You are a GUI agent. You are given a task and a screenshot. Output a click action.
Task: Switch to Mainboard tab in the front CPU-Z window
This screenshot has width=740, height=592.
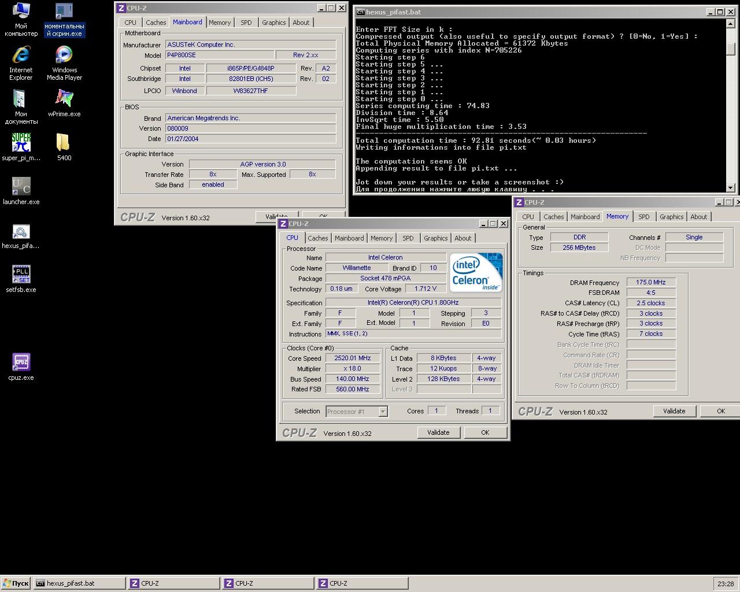[x=349, y=238]
